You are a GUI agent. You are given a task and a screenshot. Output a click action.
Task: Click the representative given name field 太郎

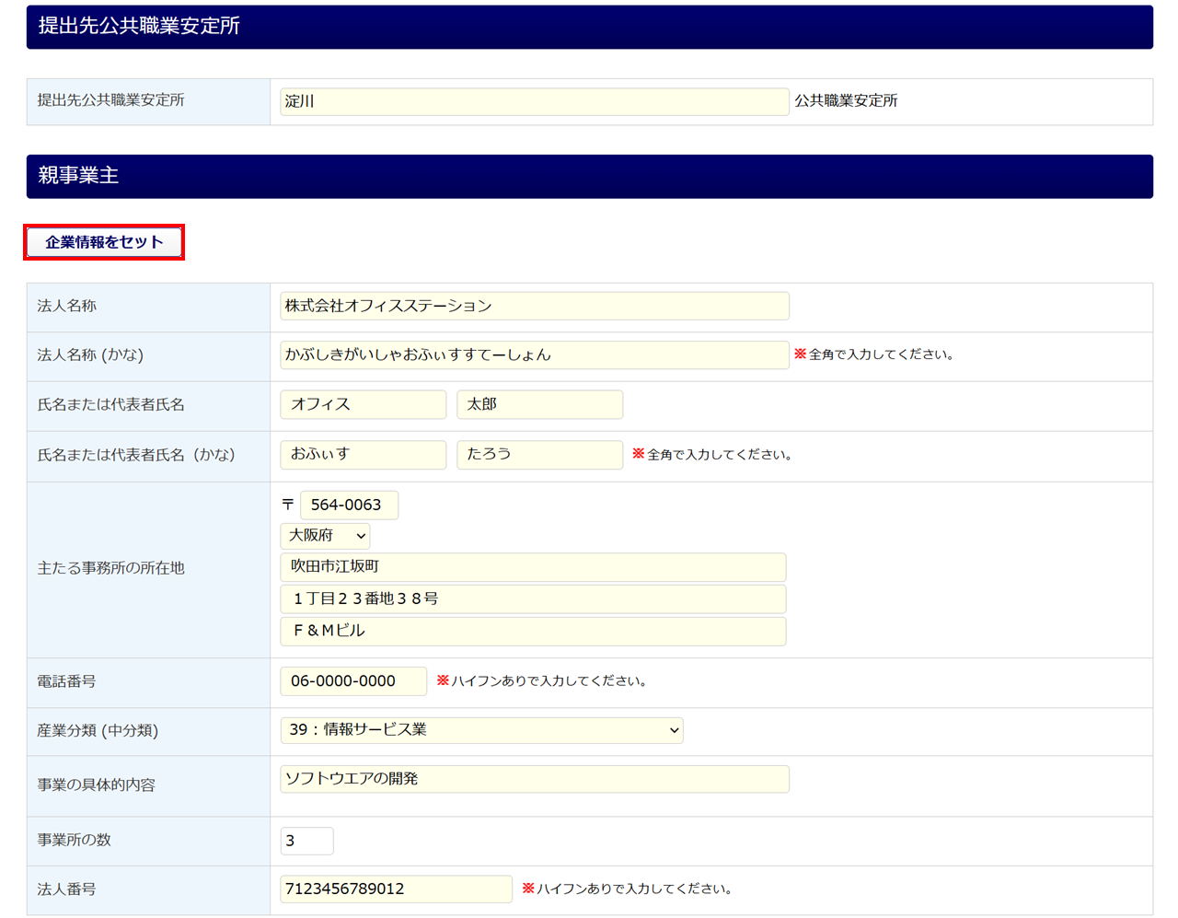(x=539, y=404)
